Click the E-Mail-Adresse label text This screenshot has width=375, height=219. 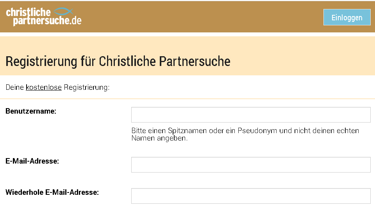point(32,161)
